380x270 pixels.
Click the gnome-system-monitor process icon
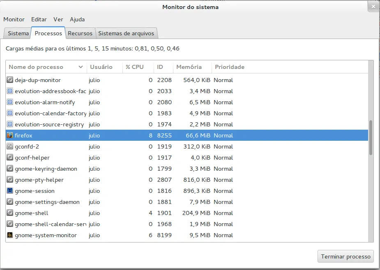[10, 235]
